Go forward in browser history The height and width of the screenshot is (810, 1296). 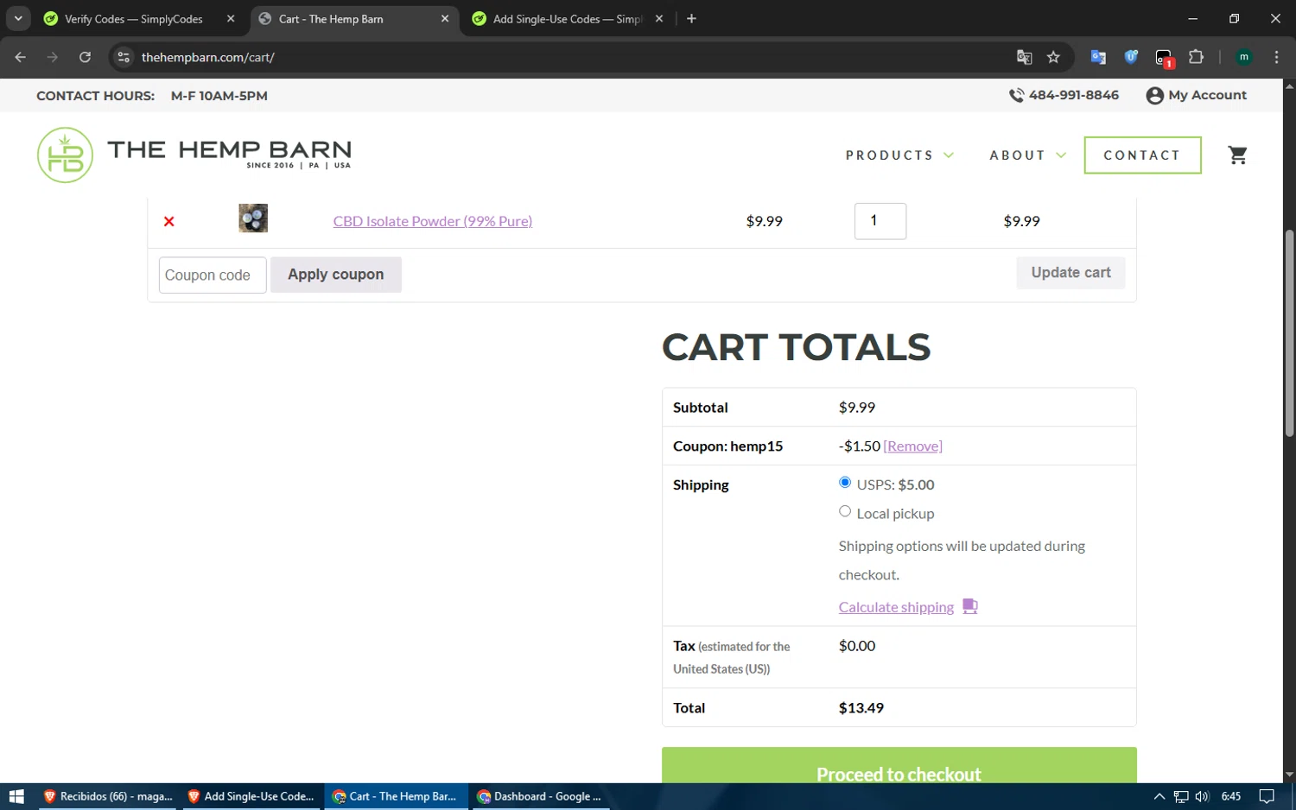(x=53, y=57)
